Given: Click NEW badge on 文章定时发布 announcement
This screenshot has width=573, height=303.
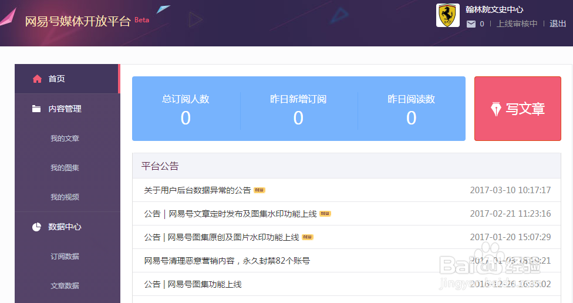Looking at the screenshot, I should pyautogui.click(x=325, y=214).
